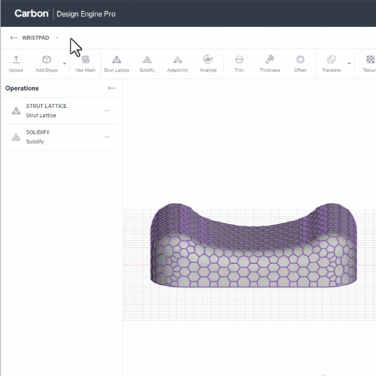This screenshot has height=376, width=376.
Task: Open the Adaptivity tool
Action: coord(178,63)
